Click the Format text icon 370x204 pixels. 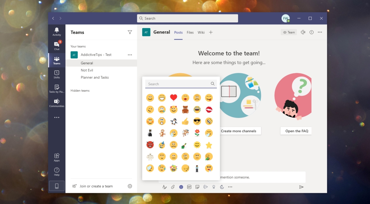pyautogui.click(x=165, y=187)
